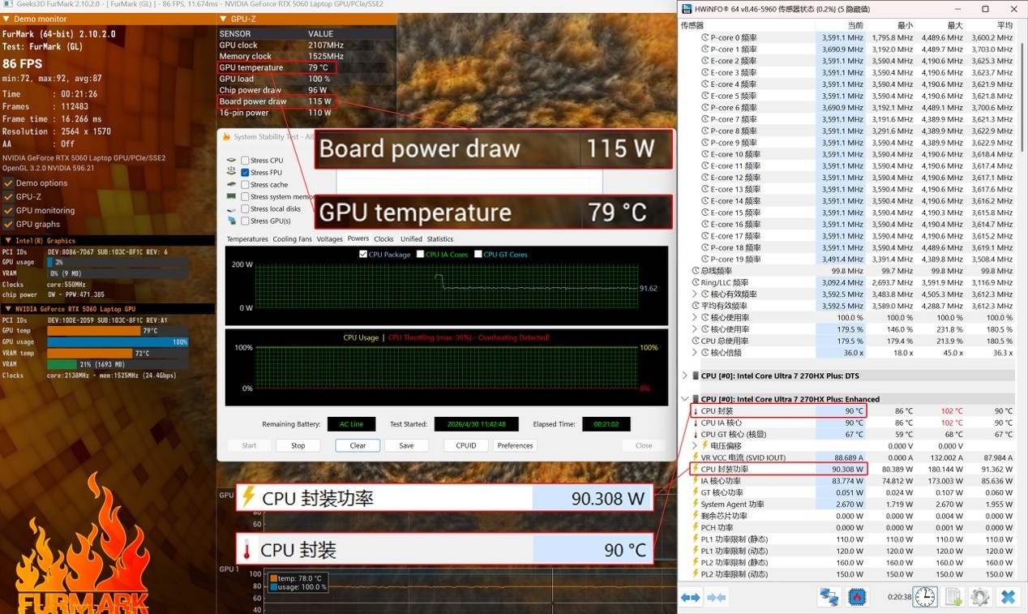The width and height of the screenshot is (1028, 614).
Task: Expand CPU [#0] DTS sensor group
Action: tap(685, 376)
